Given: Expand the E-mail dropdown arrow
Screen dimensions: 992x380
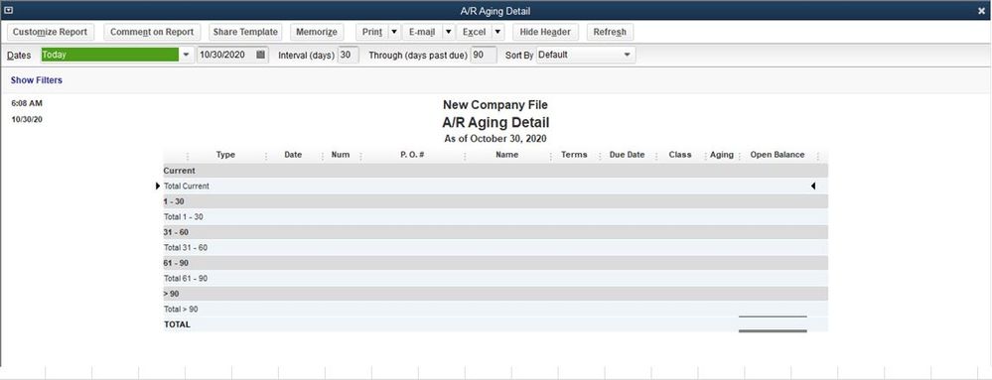Looking at the screenshot, I should (x=449, y=33).
